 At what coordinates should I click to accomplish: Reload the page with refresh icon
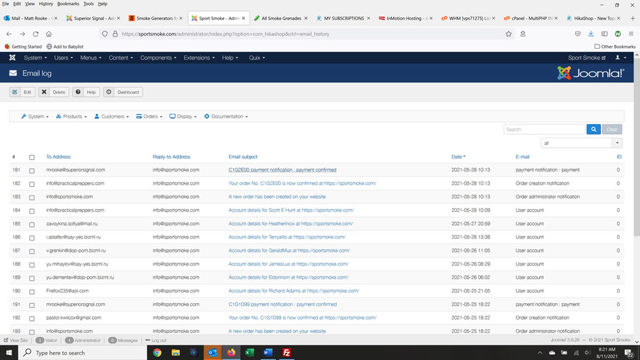coord(36,34)
